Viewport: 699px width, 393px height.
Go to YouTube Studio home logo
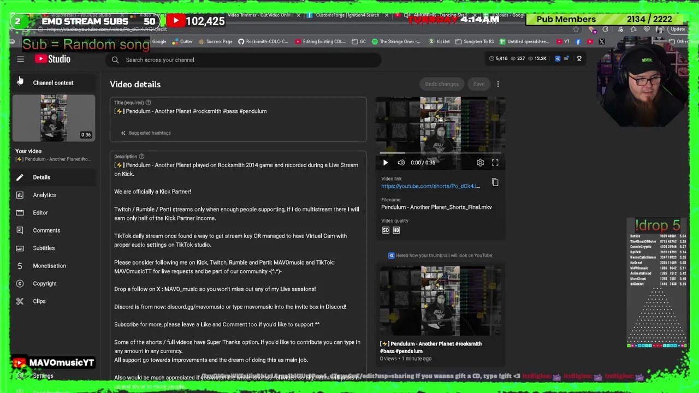coord(52,59)
